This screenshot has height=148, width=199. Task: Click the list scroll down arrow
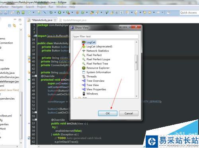coord(137,96)
